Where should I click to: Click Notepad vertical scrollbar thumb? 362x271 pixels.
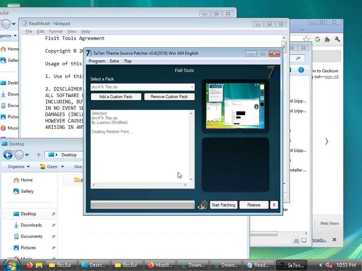[x=284, y=47]
